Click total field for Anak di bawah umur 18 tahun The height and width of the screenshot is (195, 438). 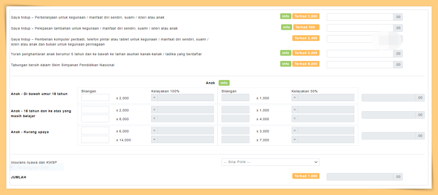[x=388, y=97]
